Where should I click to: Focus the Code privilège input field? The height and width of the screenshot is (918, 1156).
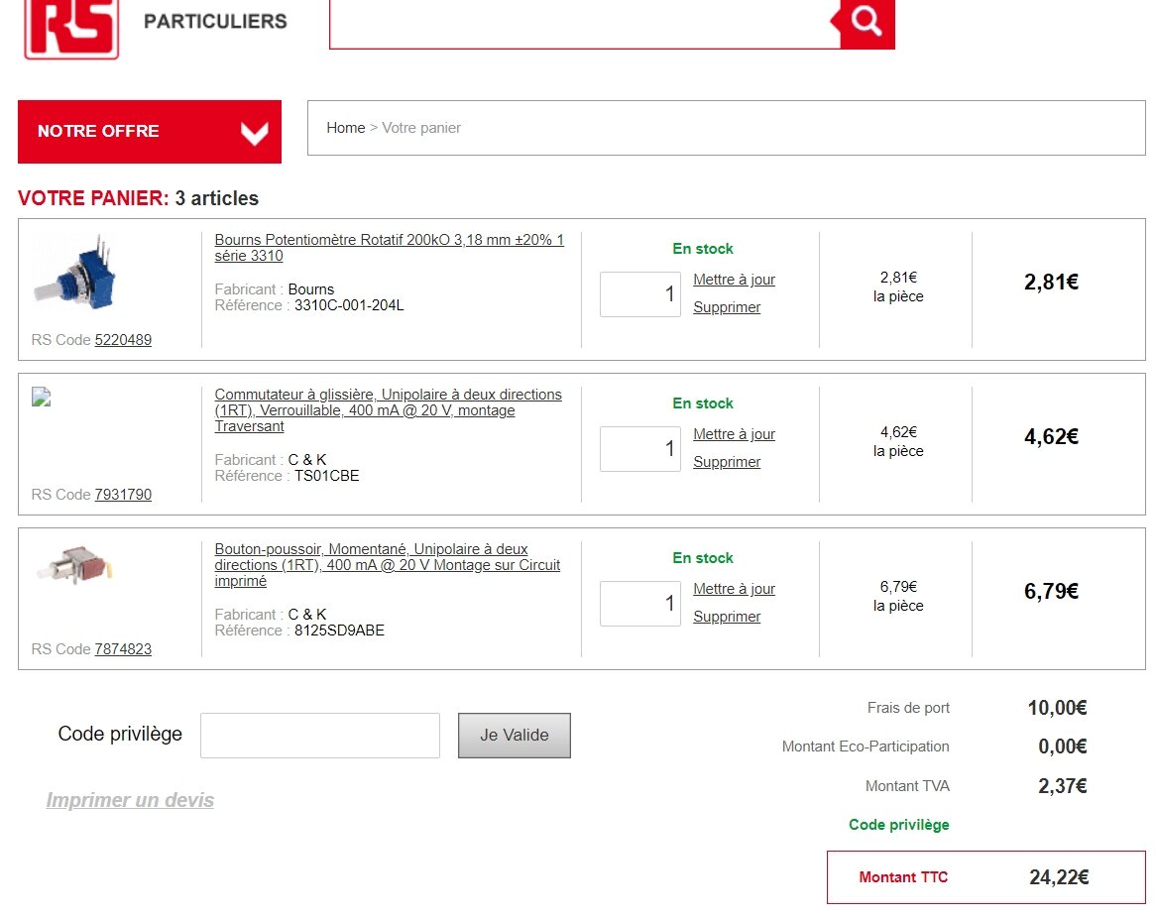coord(320,736)
